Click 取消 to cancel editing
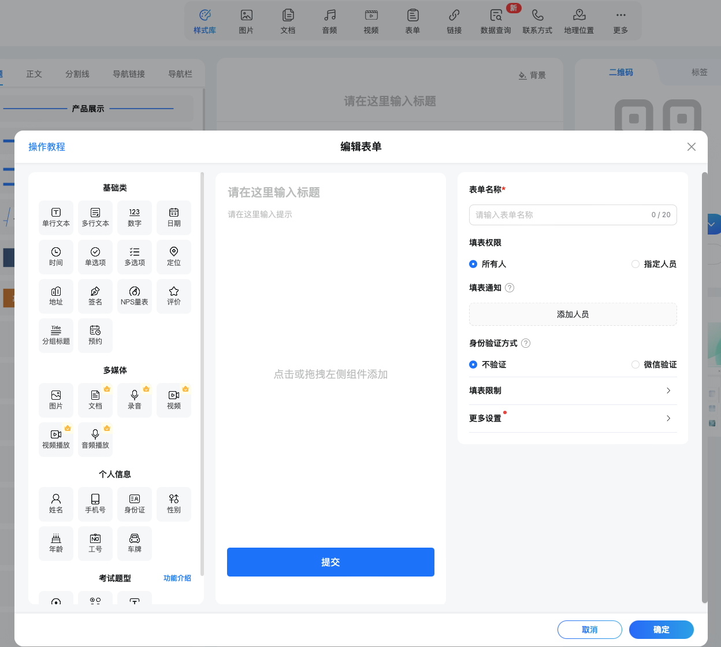Screen dimensions: 721x647 [590, 630]
